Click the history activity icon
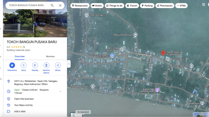Viewport: 209px width, 117px height. click(x=8, y=105)
